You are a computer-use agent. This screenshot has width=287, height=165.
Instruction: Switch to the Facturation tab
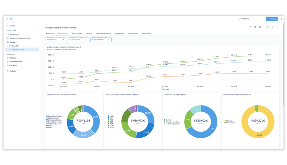coord(50,34)
